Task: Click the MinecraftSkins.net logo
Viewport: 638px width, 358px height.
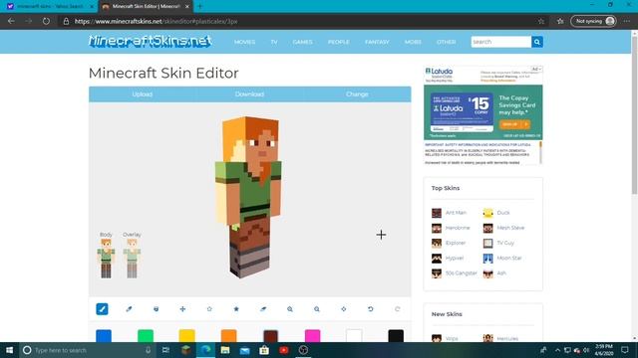Action: [x=151, y=41]
